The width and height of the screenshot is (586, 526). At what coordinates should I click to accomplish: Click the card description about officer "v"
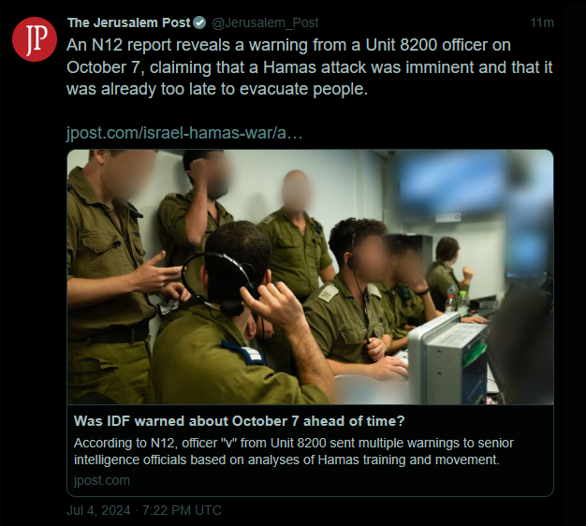(x=294, y=451)
